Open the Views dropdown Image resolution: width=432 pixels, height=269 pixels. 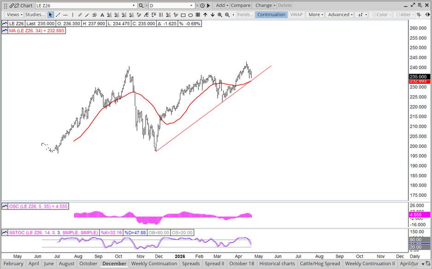(x=15, y=15)
